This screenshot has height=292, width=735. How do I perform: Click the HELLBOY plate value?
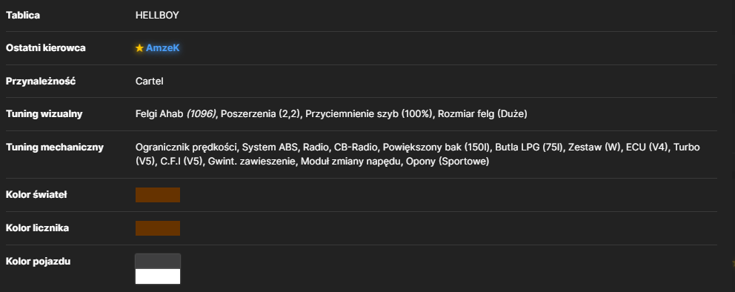(157, 15)
